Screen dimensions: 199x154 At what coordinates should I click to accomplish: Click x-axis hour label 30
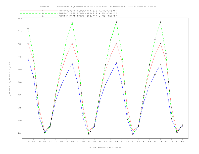point(83,141)
